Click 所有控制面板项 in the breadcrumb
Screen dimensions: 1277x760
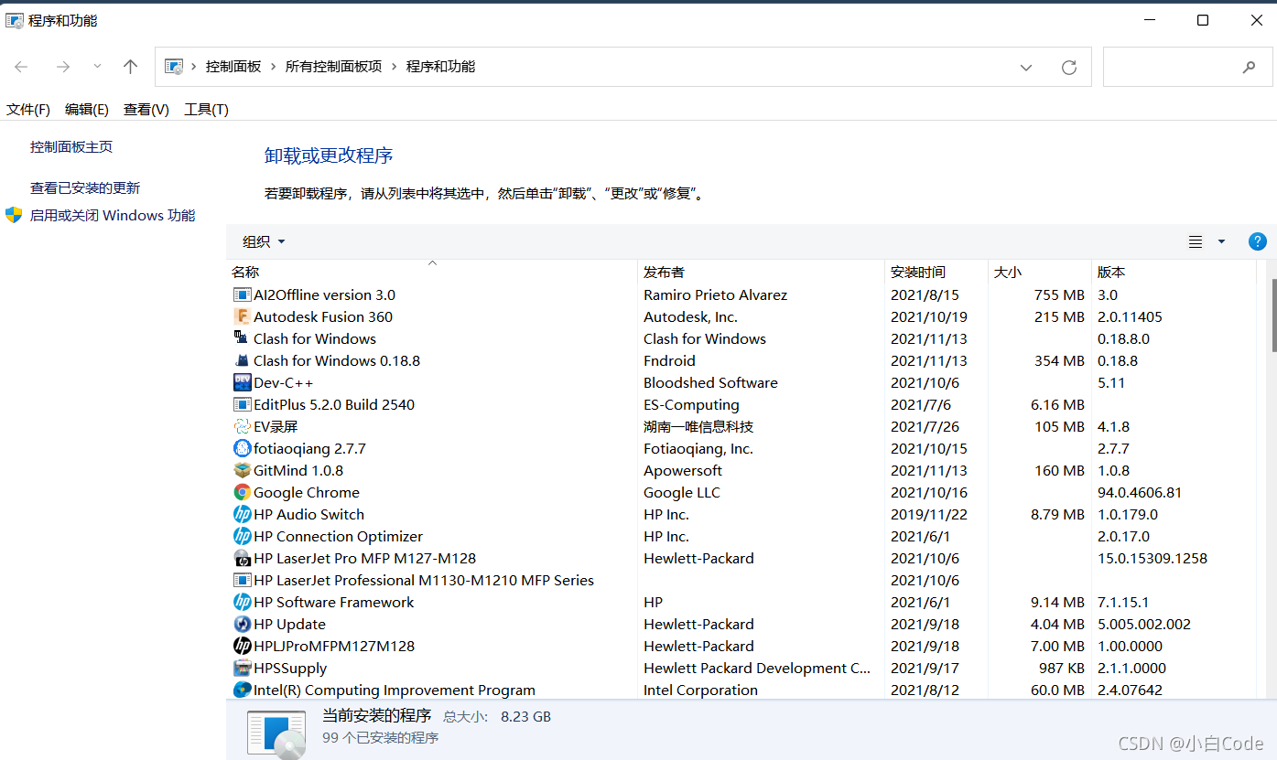click(x=334, y=67)
